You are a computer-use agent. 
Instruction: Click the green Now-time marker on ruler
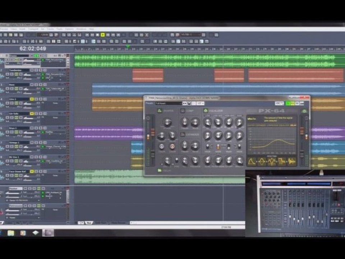[127, 46]
